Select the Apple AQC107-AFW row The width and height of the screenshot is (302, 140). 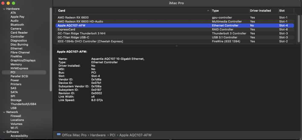175,25
